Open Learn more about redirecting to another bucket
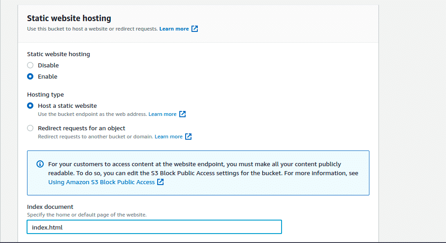Image resolution: width=446 pixels, height=243 pixels. [x=168, y=137]
